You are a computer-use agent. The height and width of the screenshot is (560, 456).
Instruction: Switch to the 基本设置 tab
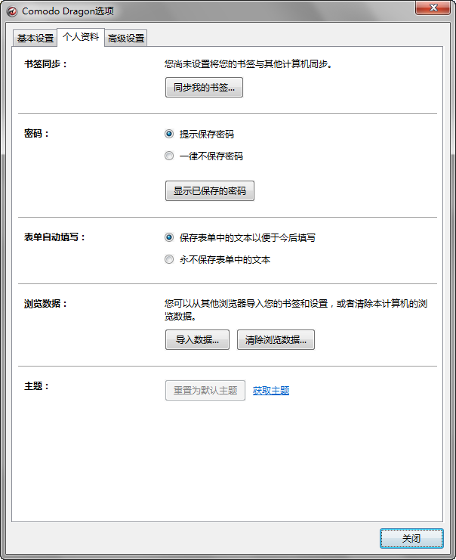tap(35, 39)
